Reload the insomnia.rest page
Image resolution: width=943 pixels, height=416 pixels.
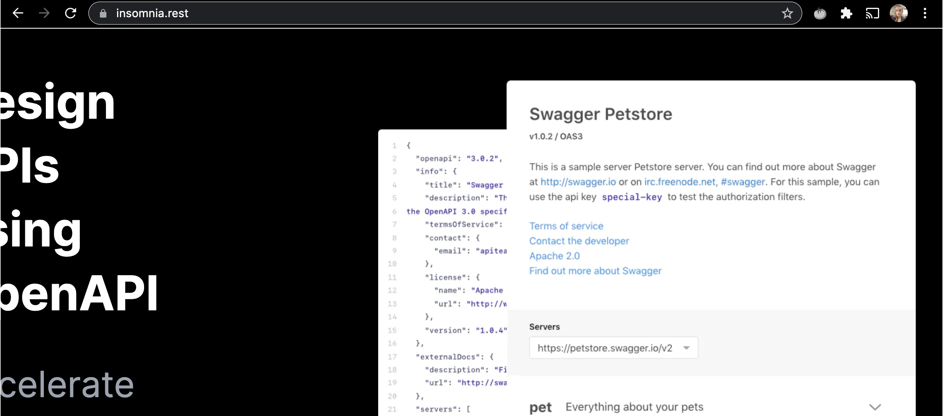coord(70,14)
